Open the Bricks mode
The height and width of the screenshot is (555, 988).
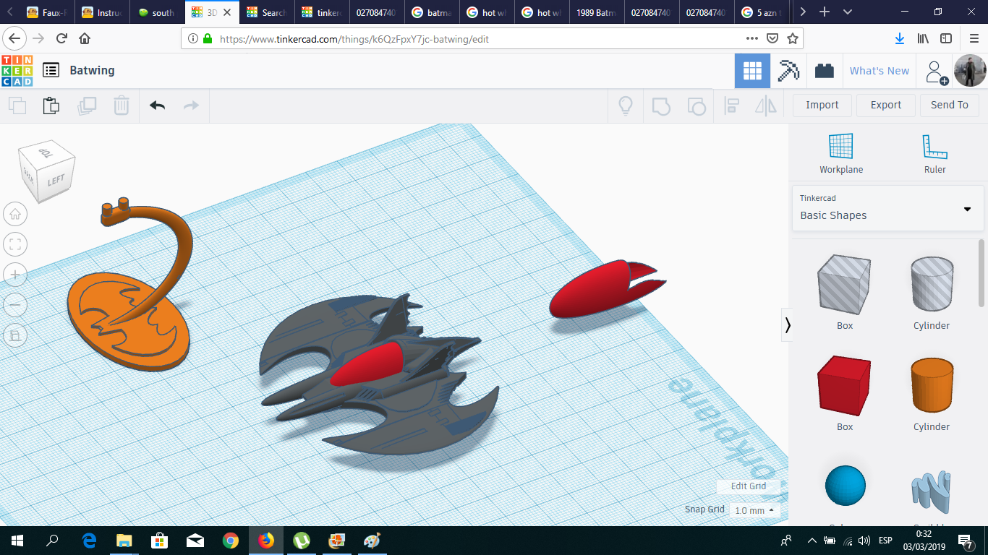click(x=824, y=71)
